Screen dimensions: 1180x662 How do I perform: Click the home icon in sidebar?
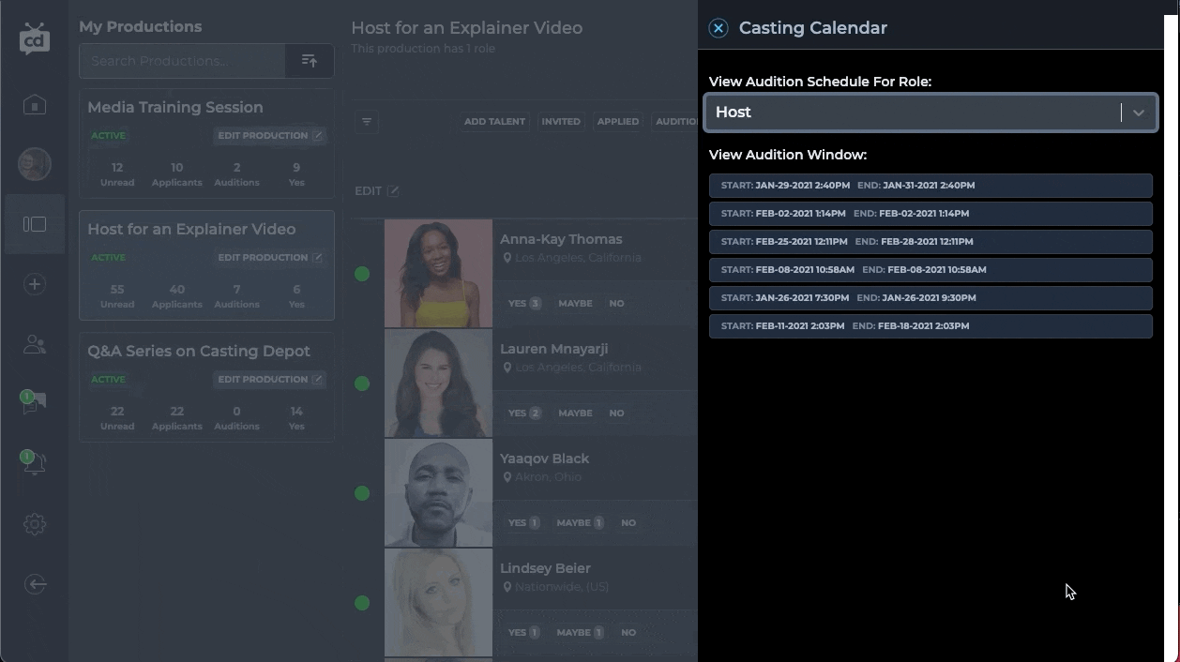point(35,105)
